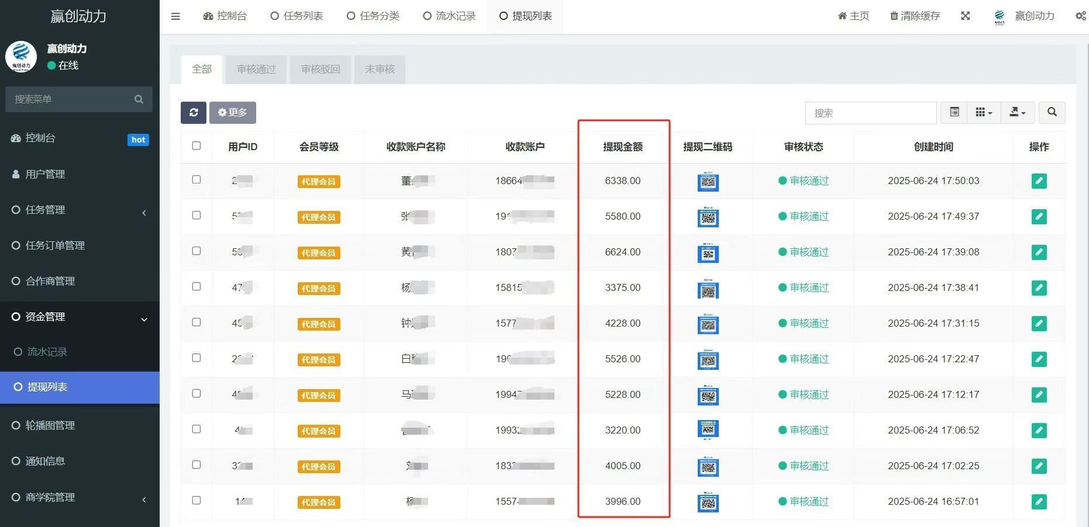Open 通知信息 in the sidebar
This screenshot has height=527, width=1089.
click(x=80, y=461)
